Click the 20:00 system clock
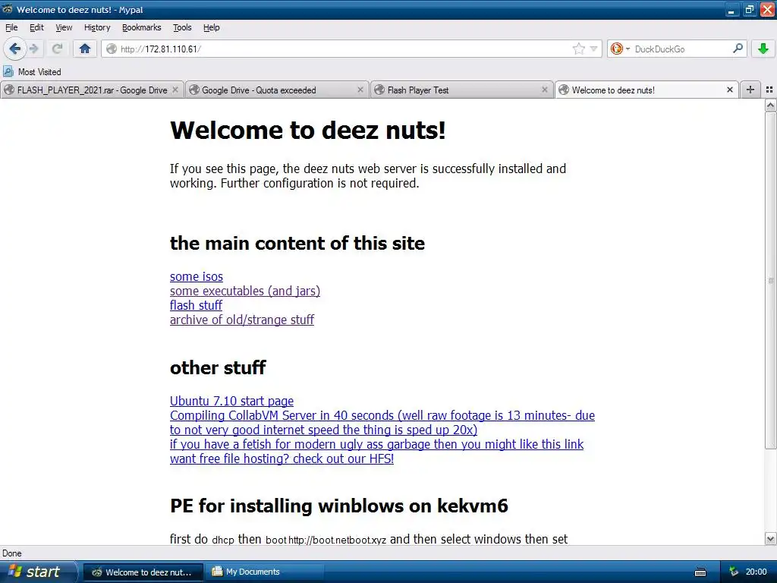Screen dimensions: 777x583 click(756, 572)
